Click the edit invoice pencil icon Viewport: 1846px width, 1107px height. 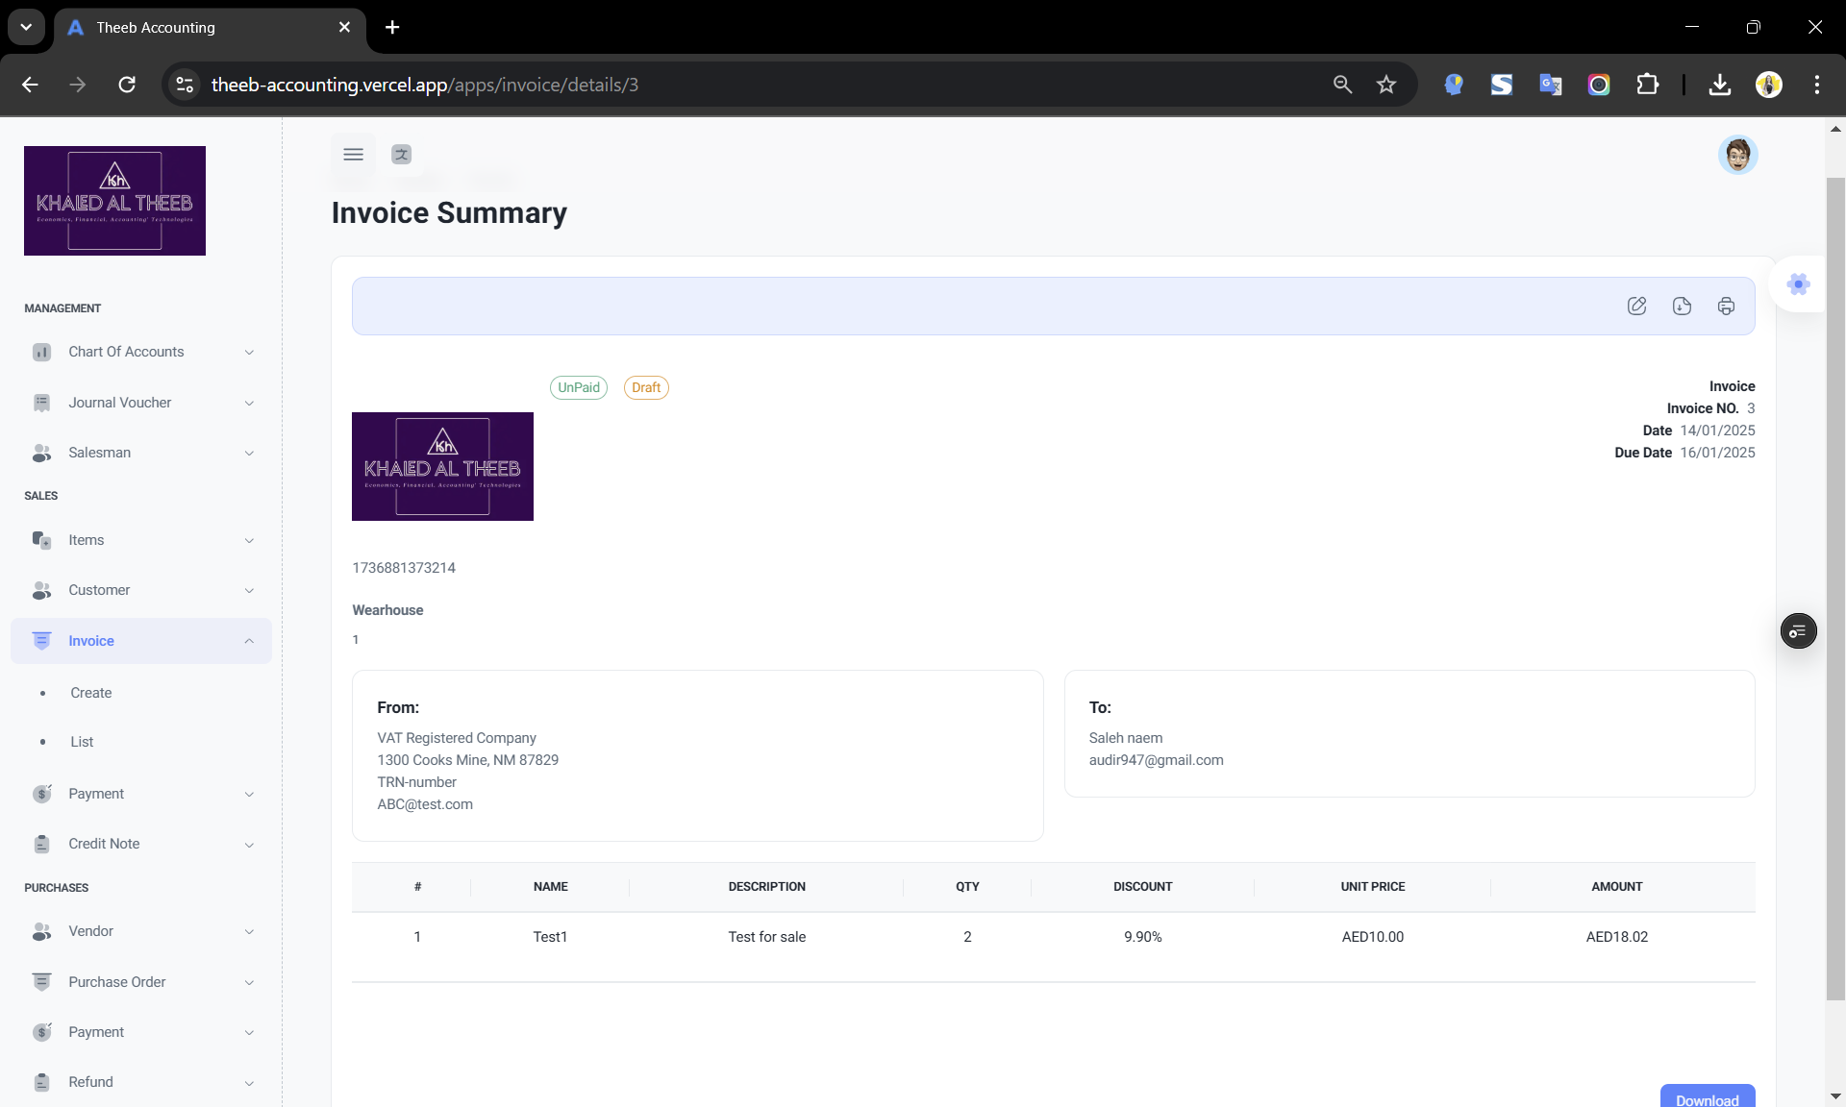click(1636, 307)
